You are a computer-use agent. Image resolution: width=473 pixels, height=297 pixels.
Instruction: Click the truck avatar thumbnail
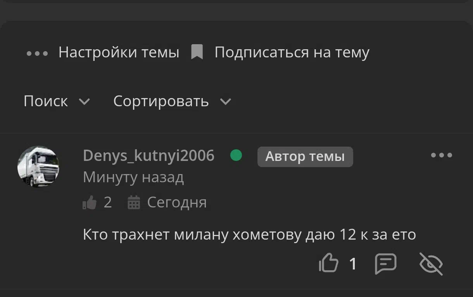click(x=38, y=167)
